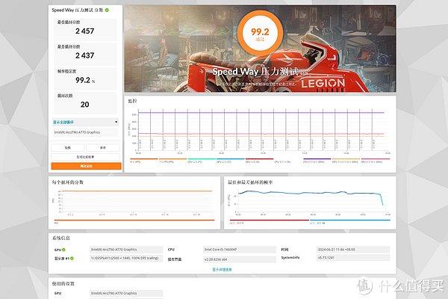Click the used settings (使用的设置) heading
Viewport: 448px width, 299px height.
coord(63,284)
